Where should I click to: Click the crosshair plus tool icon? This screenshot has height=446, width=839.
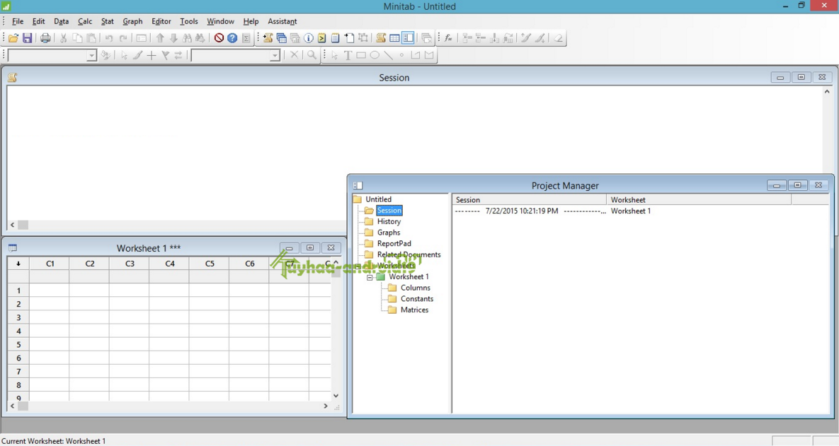[152, 55]
